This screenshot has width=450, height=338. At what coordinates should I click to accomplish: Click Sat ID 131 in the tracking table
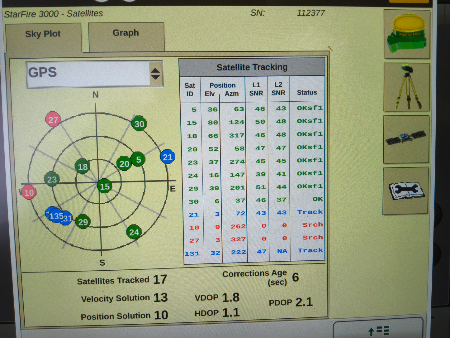(x=192, y=254)
